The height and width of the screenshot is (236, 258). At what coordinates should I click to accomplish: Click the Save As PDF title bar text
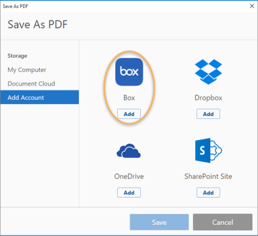pyautogui.click(x=16, y=6)
